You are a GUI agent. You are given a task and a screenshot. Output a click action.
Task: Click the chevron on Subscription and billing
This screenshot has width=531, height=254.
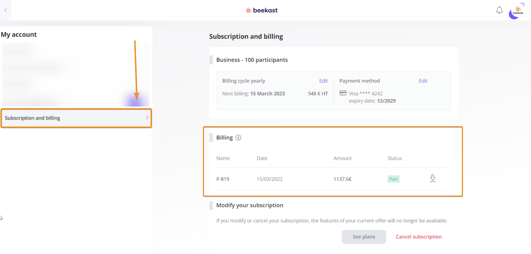click(147, 118)
